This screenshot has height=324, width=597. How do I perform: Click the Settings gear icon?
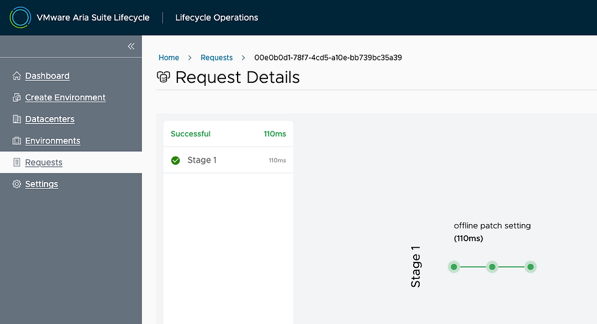[x=17, y=184]
